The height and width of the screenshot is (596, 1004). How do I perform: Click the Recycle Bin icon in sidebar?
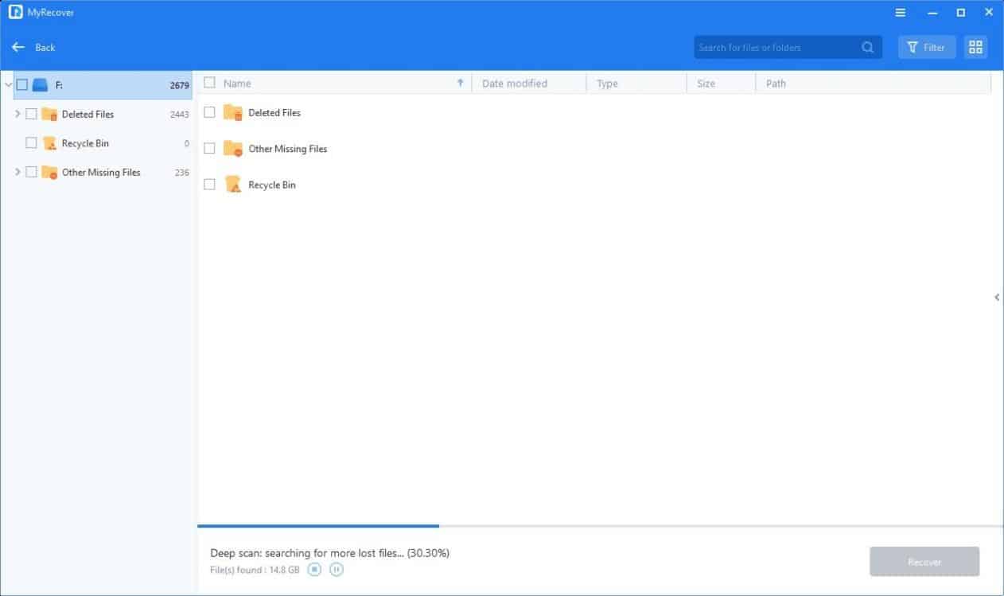point(49,143)
